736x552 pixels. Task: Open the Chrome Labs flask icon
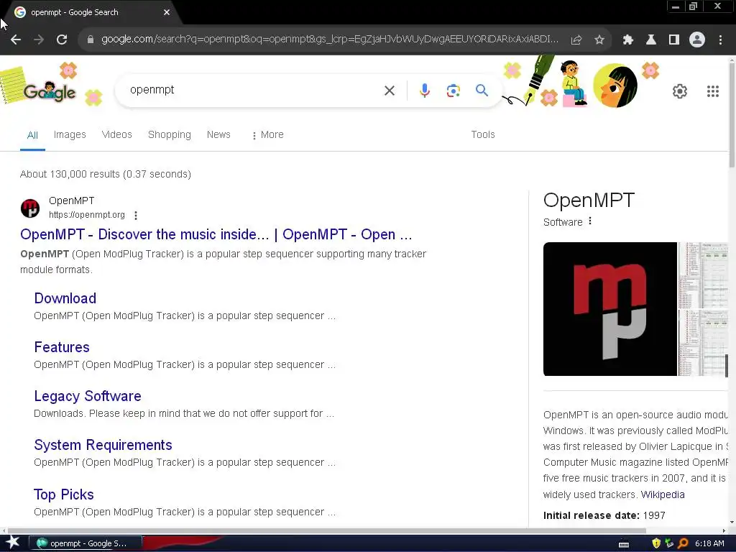point(651,40)
